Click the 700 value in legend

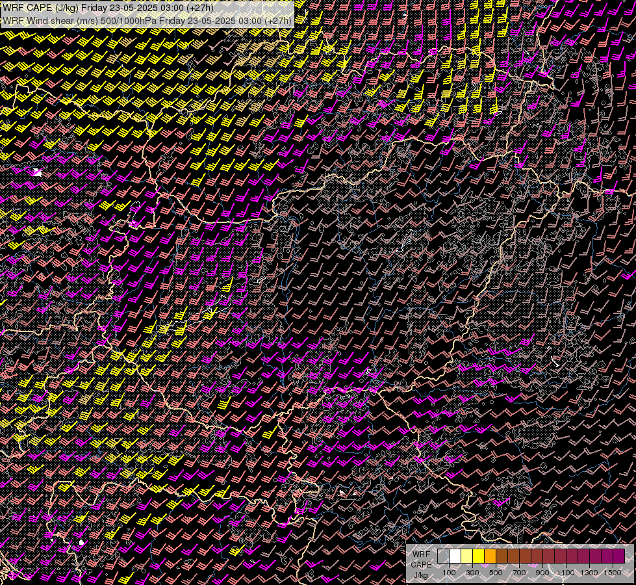(519, 573)
